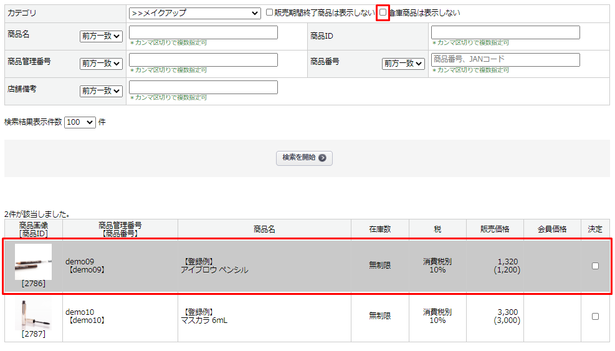The height and width of the screenshot is (351, 615).
Task: Click the 検索を開始 search button
Action: pos(304,158)
